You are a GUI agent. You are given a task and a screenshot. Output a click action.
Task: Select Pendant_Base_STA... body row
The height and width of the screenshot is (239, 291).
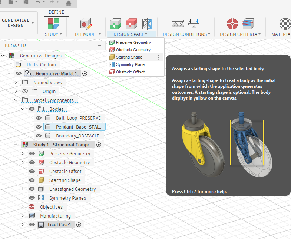tap(75, 127)
